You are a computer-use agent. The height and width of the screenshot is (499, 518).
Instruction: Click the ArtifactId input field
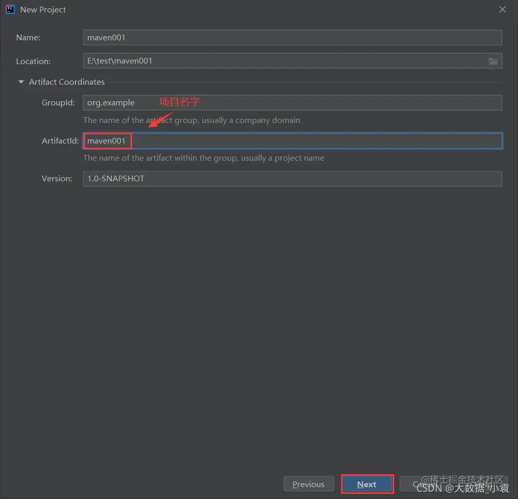pyautogui.click(x=293, y=141)
